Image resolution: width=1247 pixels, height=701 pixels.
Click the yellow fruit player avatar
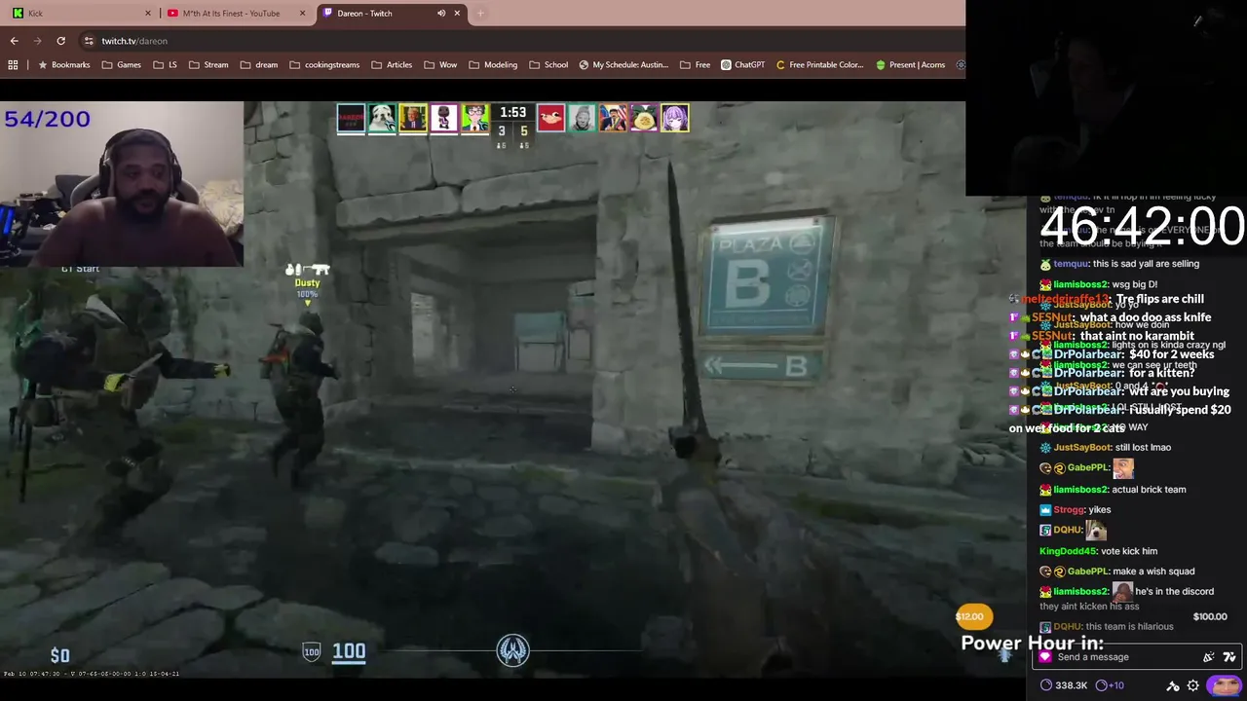[x=644, y=118]
